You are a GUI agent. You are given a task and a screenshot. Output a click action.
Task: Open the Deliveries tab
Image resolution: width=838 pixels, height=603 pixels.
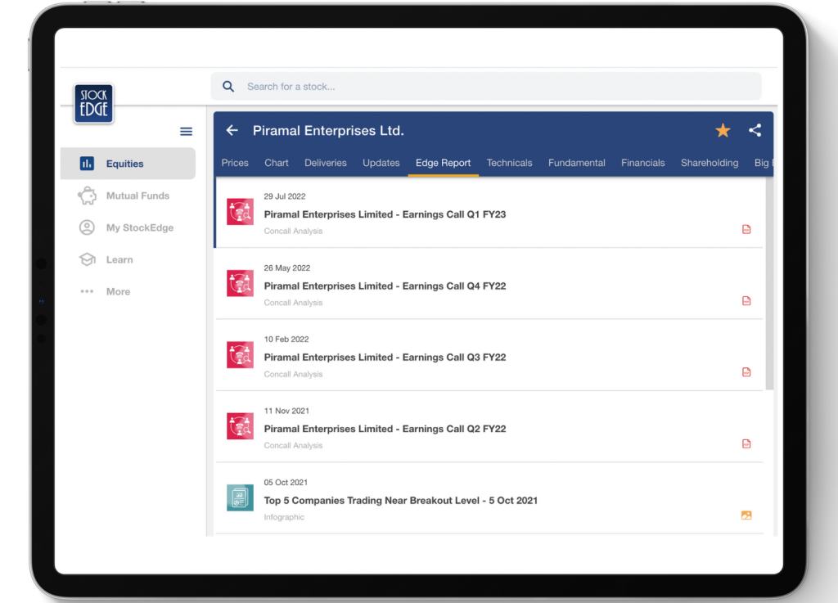point(326,163)
